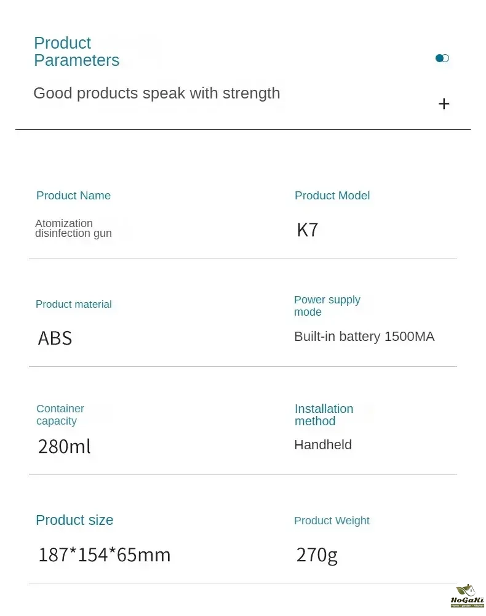This screenshot has height=616, width=486.
Task: Click the Container capacity label
Action: pos(60,415)
